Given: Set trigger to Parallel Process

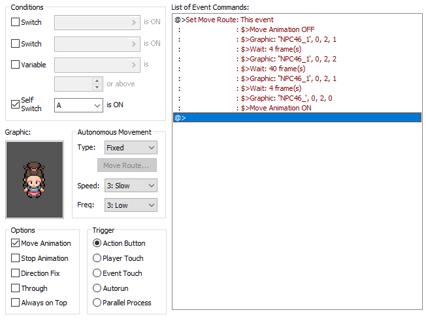Looking at the screenshot, I should click(97, 303).
